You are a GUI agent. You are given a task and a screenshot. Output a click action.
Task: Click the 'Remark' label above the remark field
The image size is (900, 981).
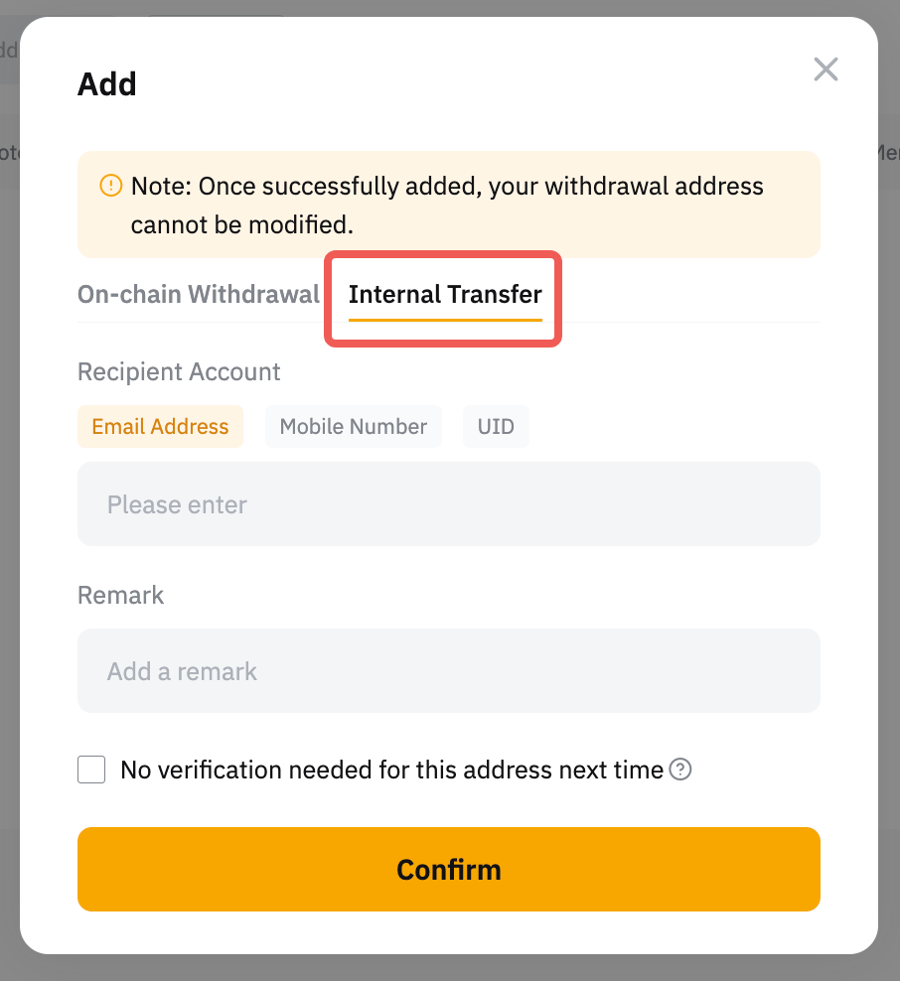(x=120, y=595)
